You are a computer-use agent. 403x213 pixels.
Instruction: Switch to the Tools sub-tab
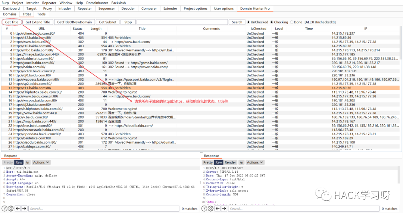click(41, 14)
